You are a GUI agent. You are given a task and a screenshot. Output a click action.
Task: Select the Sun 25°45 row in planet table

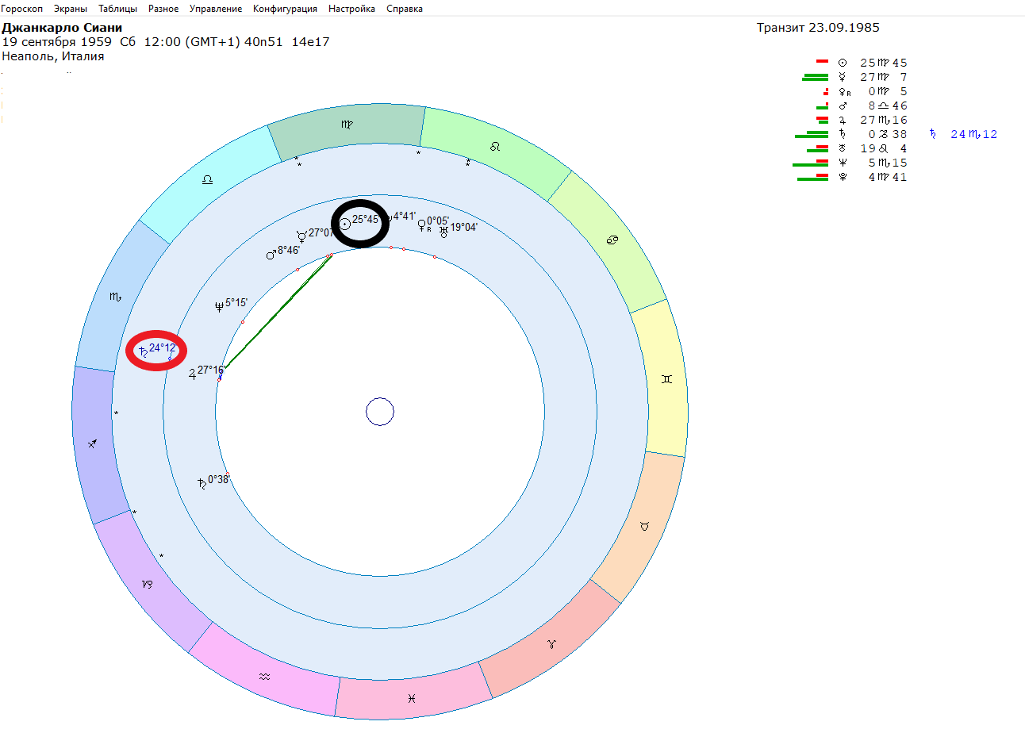(862, 63)
